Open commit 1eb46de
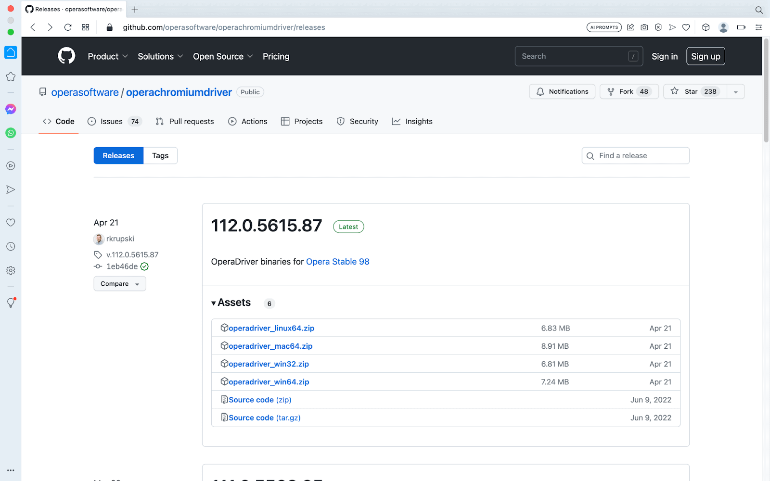This screenshot has width=770, height=481. point(122,266)
